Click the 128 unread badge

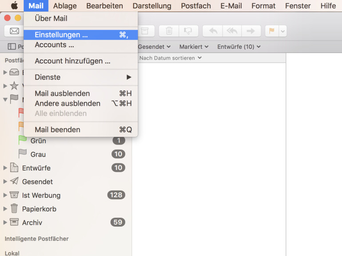click(116, 195)
